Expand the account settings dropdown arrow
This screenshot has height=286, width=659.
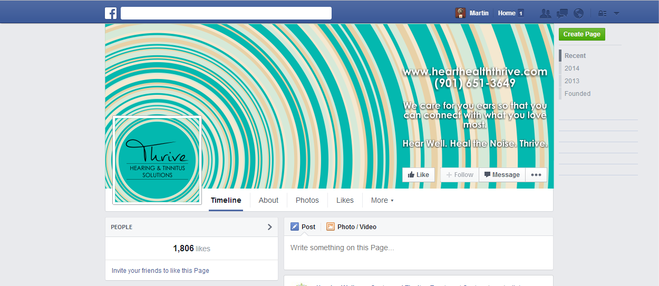(x=617, y=13)
